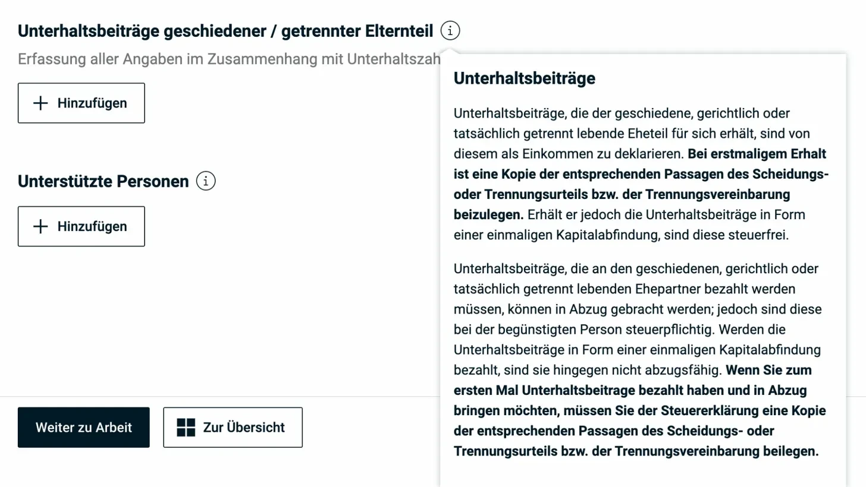Screen dimensions: 866x487
Task: Click the grid icon inside Zur Übersicht
Action: 187,427
